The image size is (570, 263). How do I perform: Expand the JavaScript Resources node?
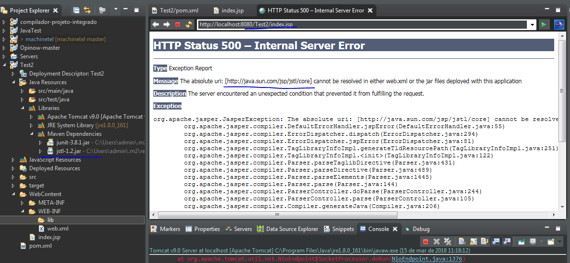pyautogui.click(x=13, y=160)
